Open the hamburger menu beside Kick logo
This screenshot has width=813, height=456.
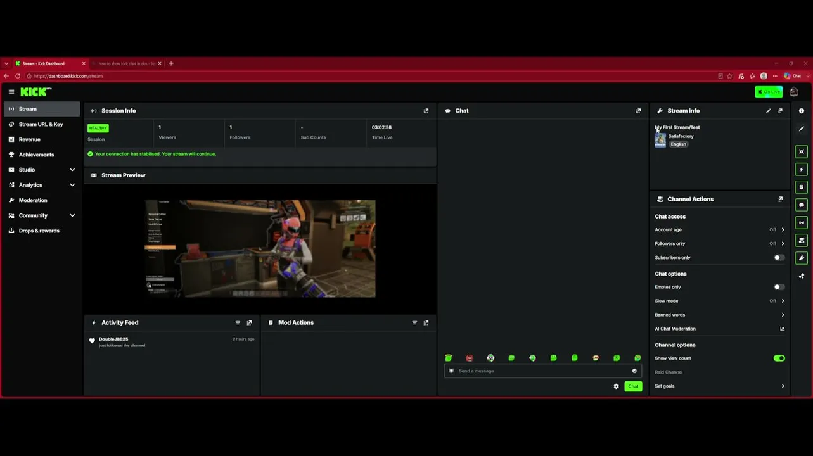tap(11, 92)
